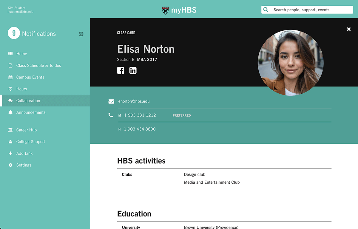Click the enorton@hbs.edu email link

point(134,101)
